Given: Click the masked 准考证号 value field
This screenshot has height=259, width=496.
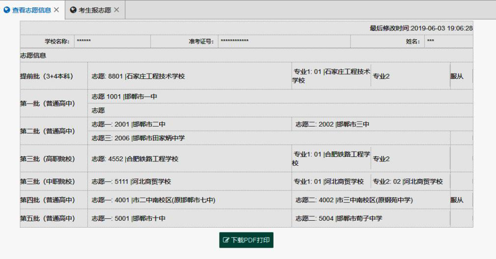Looking at the screenshot, I should 234,42.
